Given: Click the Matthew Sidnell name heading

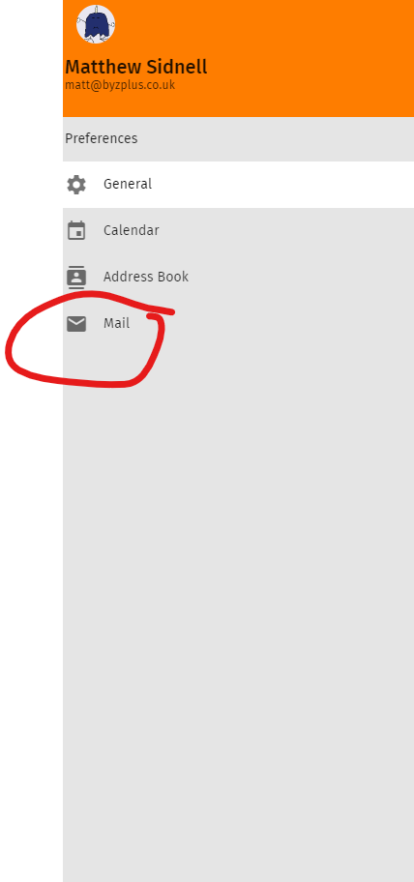Looking at the screenshot, I should (136, 67).
